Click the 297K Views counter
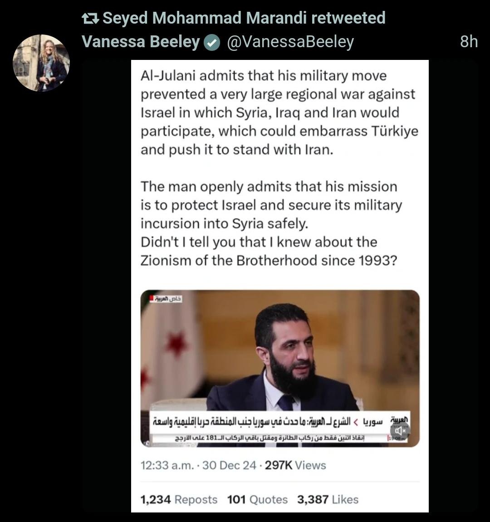The width and height of the screenshot is (490, 522). (x=295, y=465)
